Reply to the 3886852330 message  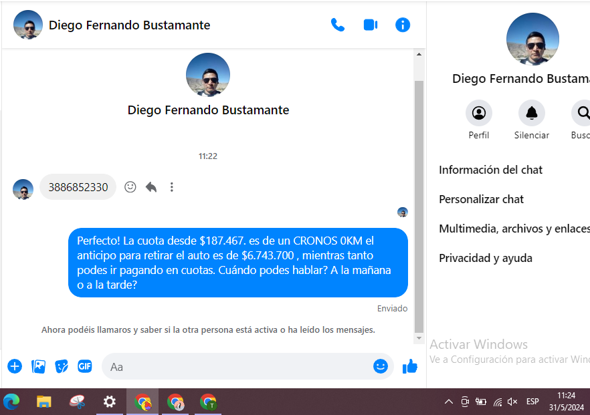tap(151, 187)
